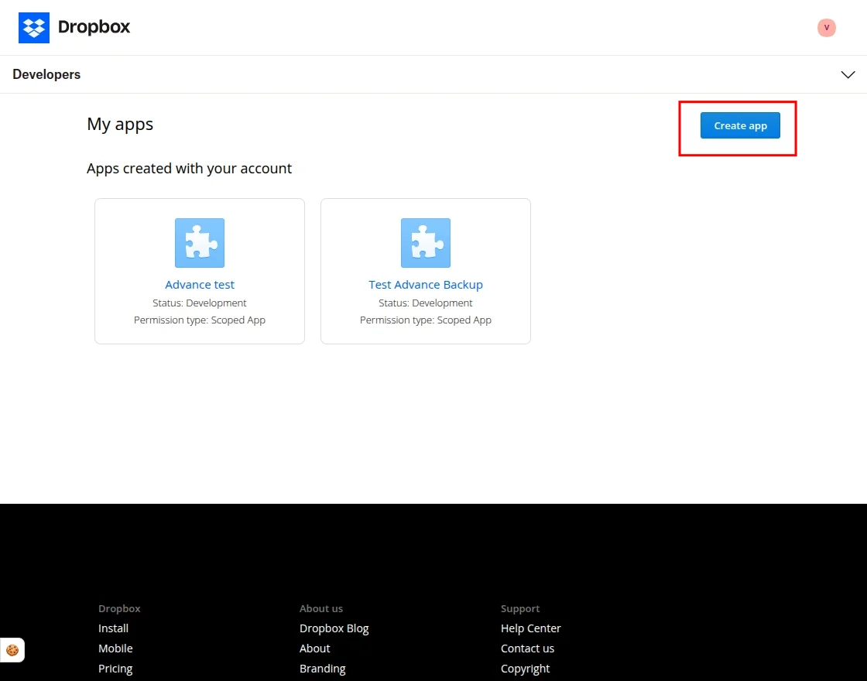Open the Install footer link
The height and width of the screenshot is (681, 867).
[113, 628]
